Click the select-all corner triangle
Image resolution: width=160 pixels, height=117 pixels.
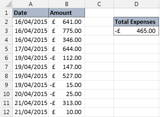(8, 4)
